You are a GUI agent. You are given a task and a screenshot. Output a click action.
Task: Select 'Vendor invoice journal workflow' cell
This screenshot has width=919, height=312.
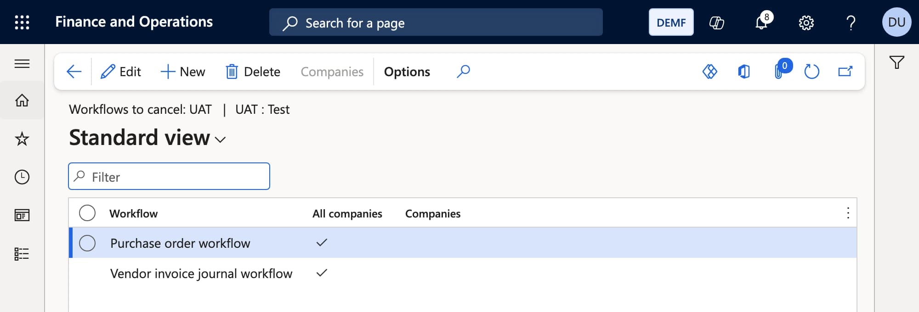click(x=201, y=273)
